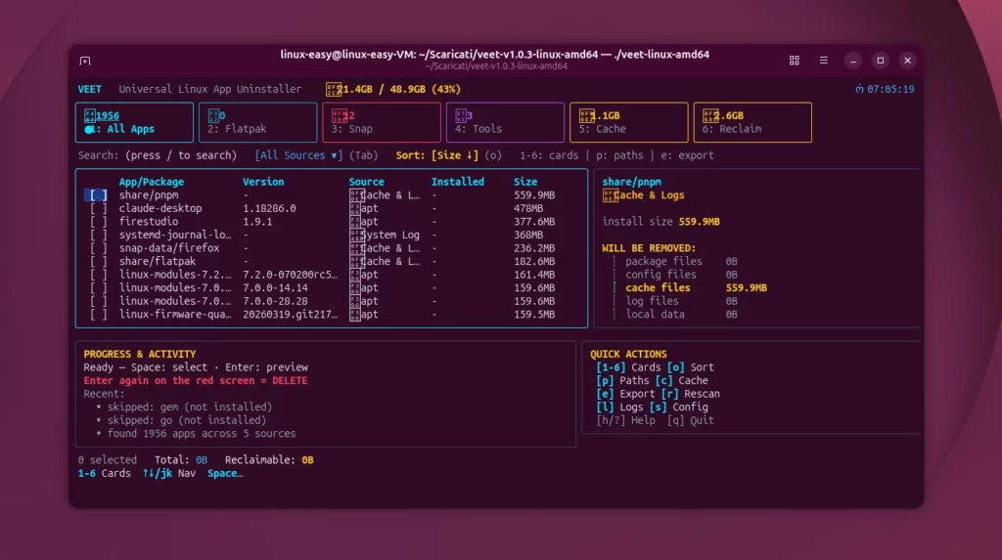Toggle the systemd-journal-lo checkbox
The height and width of the screenshot is (560, 1002).
(x=98, y=235)
